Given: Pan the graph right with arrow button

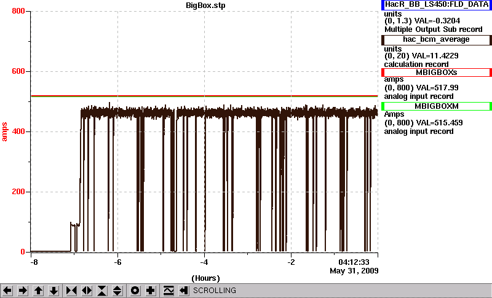Looking at the screenshot, I should [23, 291].
